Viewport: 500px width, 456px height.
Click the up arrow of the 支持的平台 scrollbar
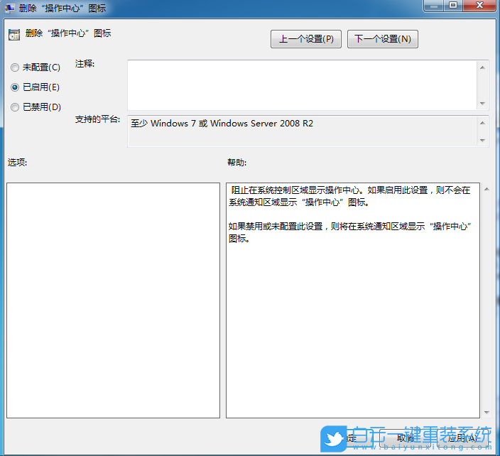pos(482,123)
